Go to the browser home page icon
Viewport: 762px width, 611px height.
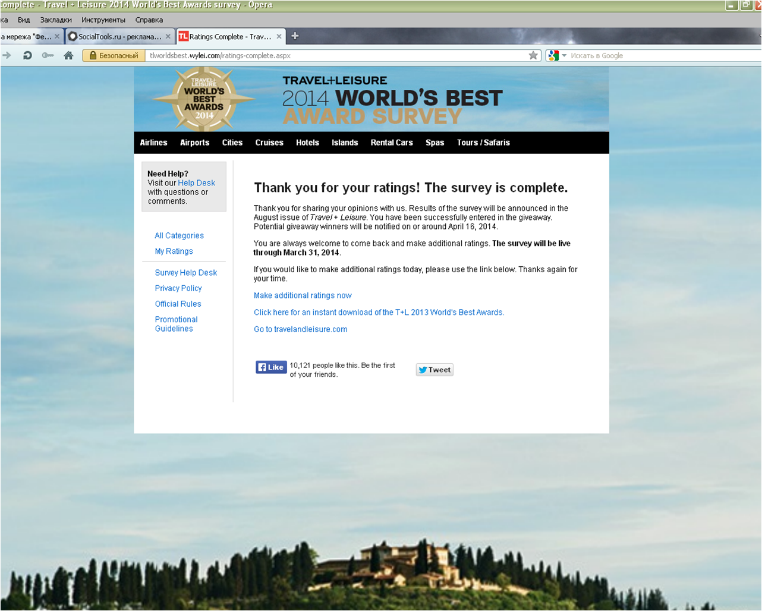68,55
